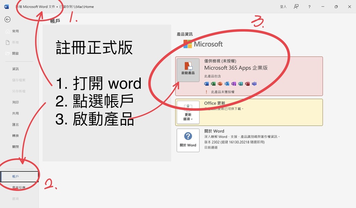Select the 帳戶 (Account) tab
356x208 pixels.
click(x=19, y=176)
